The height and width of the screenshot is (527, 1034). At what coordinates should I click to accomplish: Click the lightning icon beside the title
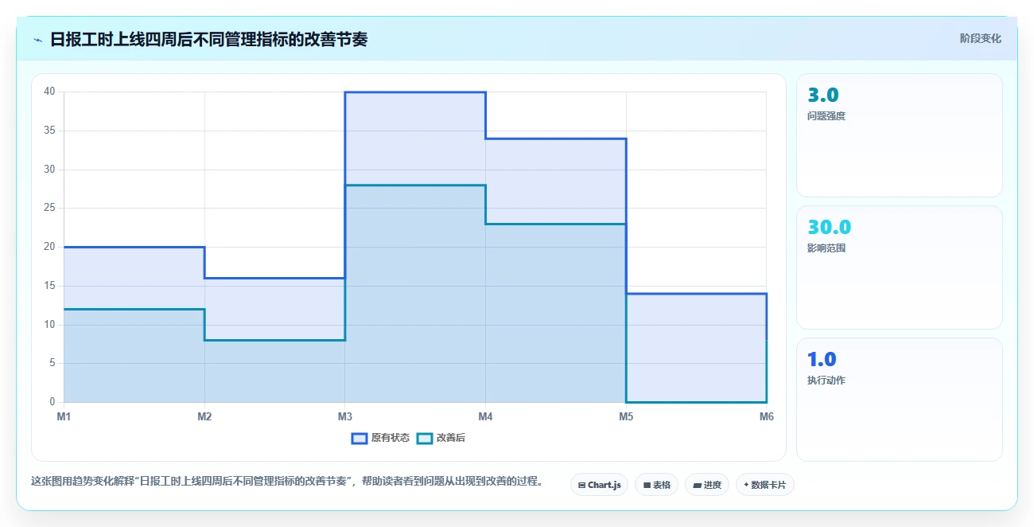point(37,40)
